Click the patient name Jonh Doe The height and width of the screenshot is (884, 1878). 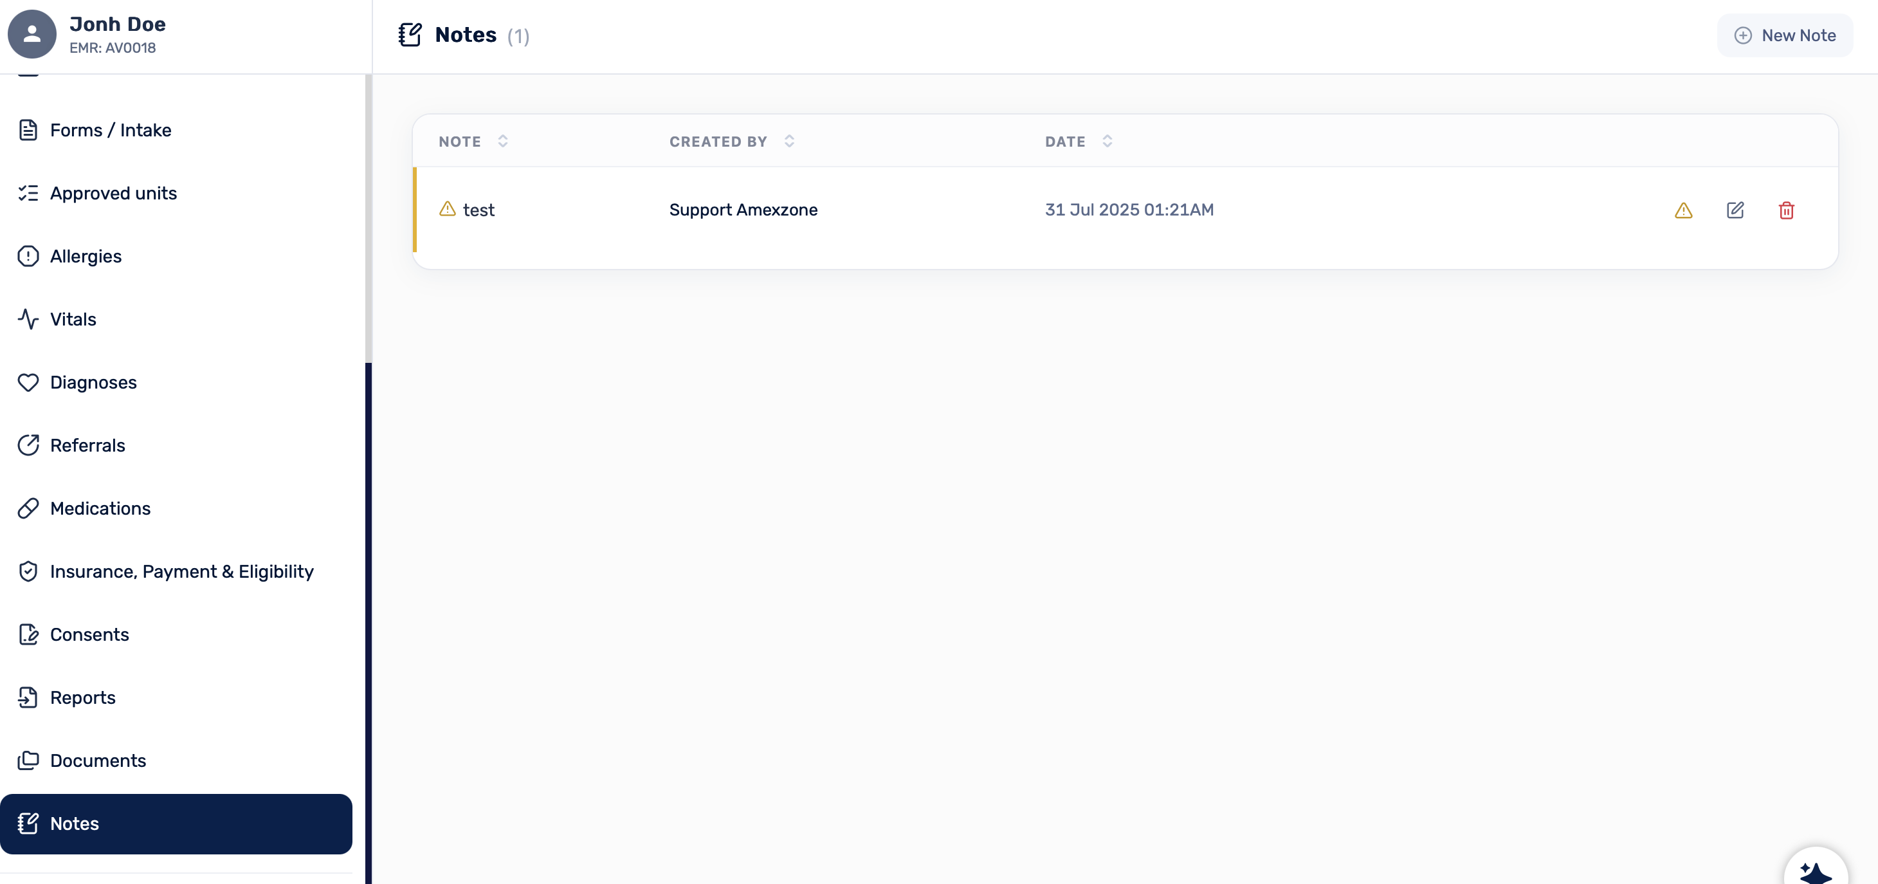[117, 24]
